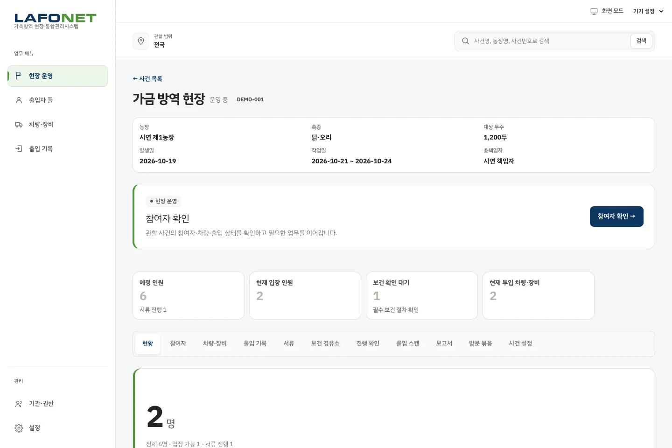The width and height of the screenshot is (672, 448).
Task: Click the 예정 인원 stat card
Action: (189, 296)
